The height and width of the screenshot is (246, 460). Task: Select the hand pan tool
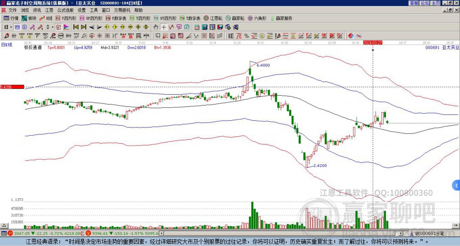156,27
